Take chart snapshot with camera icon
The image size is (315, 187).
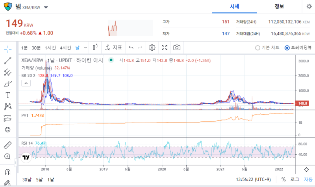(x=177, y=48)
